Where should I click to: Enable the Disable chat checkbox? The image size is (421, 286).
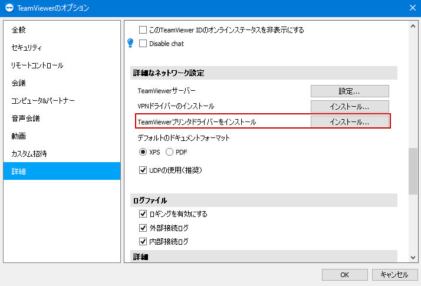pyautogui.click(x=143, y=44)
